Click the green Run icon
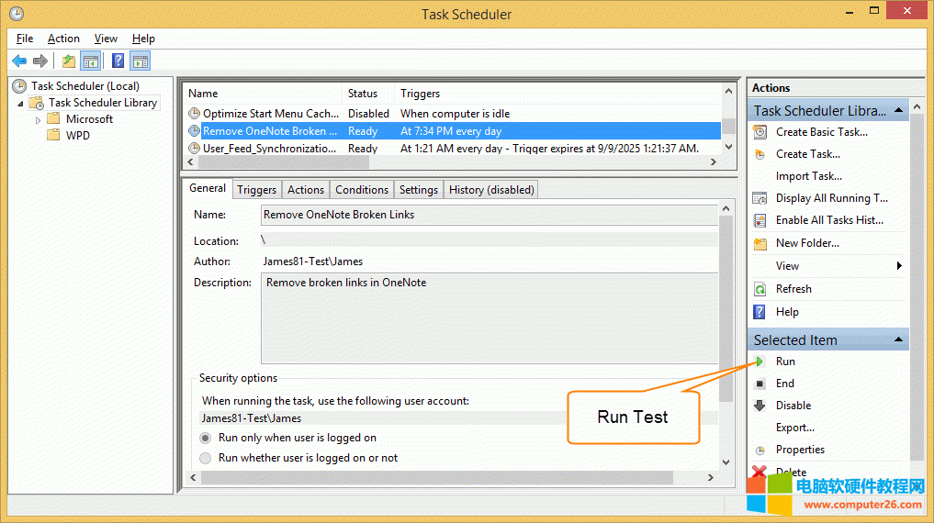Viewport: 934px width, 523px height. [x=760, y=362]
